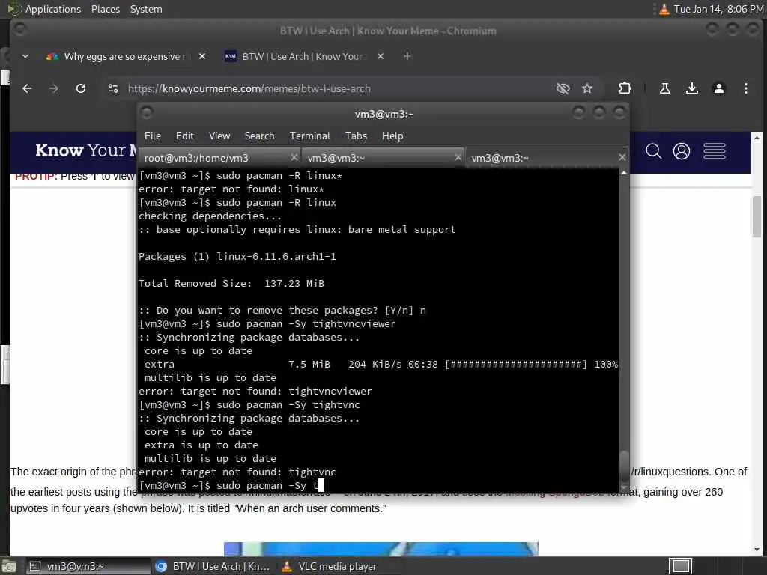Go back in Chromium
Viewport: 767px width, 575px height.
coord(27,88)
